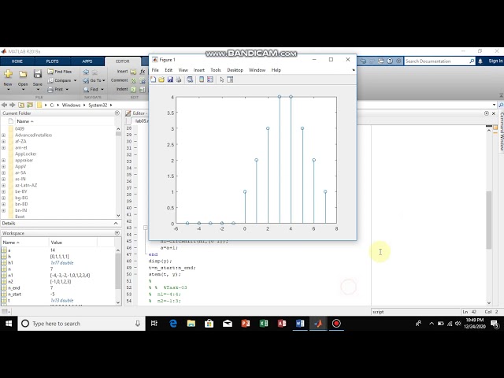Expand the af-ZA folder
The height and width of the screenshot is (378, 504).
tap(3, 142)
